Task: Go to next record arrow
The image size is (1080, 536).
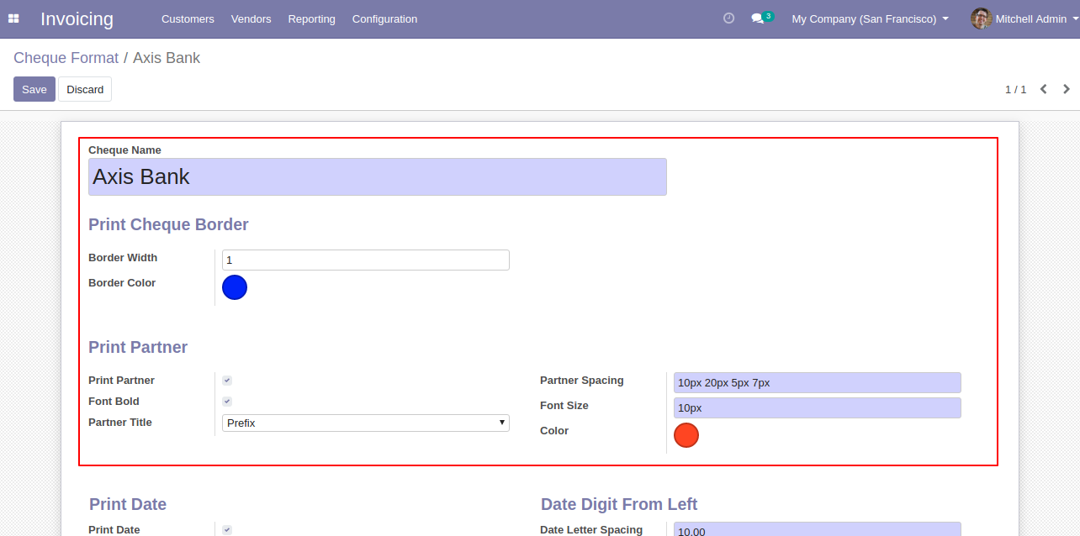Action: (x=1067, y=89)
